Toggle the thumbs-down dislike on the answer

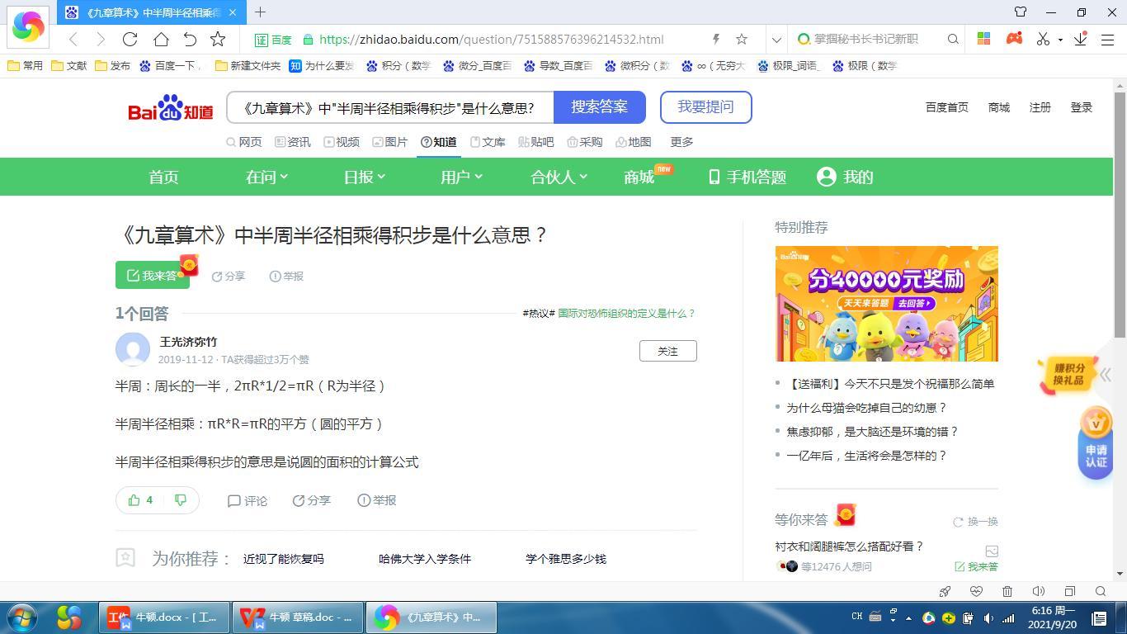(181, 499)
